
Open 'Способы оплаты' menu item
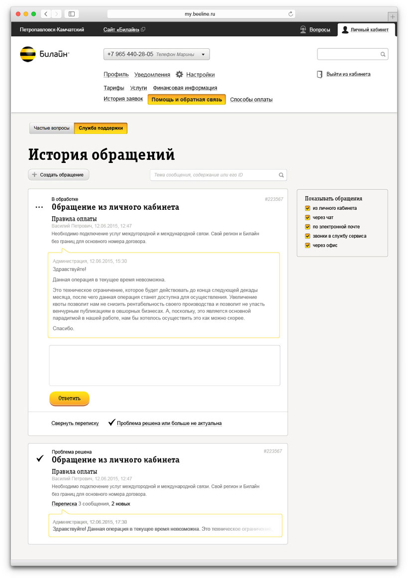[251, 100]
